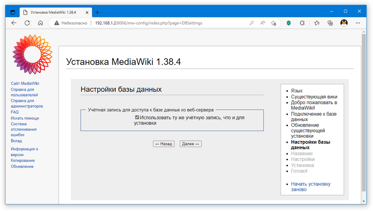
Task: Click the page vertical scrollbar thumb
Action: click(364, 113)
